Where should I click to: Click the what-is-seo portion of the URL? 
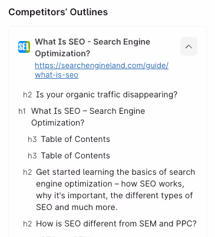tap(57, 75)
